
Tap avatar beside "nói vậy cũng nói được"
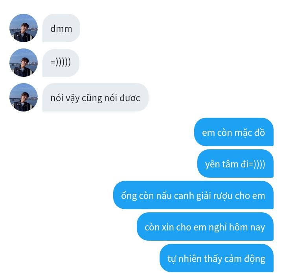[x=24, y=97]
